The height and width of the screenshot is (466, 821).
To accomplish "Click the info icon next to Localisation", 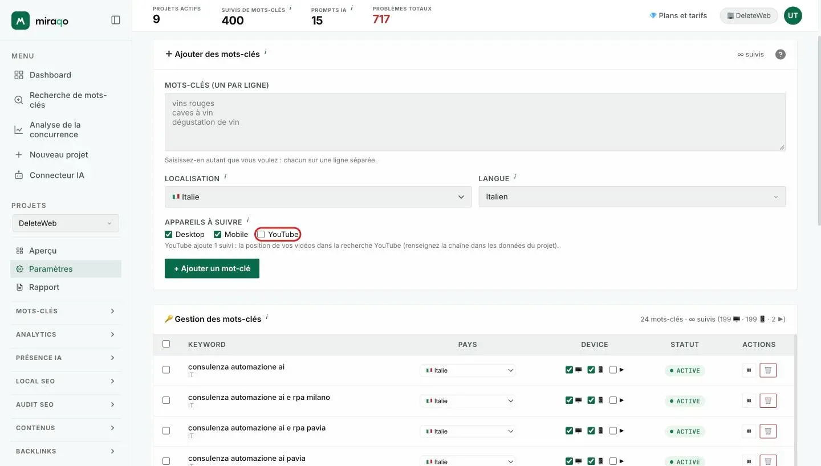I will pyautogui.click(x=225, y=177).
